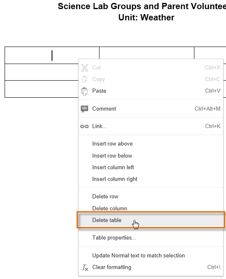The width and height of the screenshot is (226, 279).
Task: Select Insert row below
Action: (x=151, y=156)
